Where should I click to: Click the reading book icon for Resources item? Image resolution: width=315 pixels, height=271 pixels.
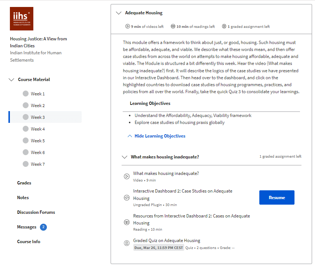(127, 222)
